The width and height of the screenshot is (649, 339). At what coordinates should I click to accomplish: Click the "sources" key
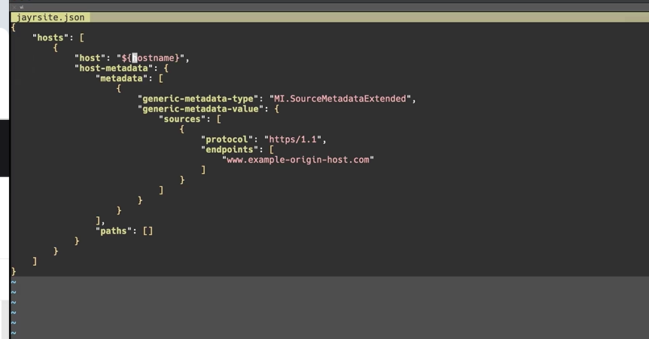(182, 119)
